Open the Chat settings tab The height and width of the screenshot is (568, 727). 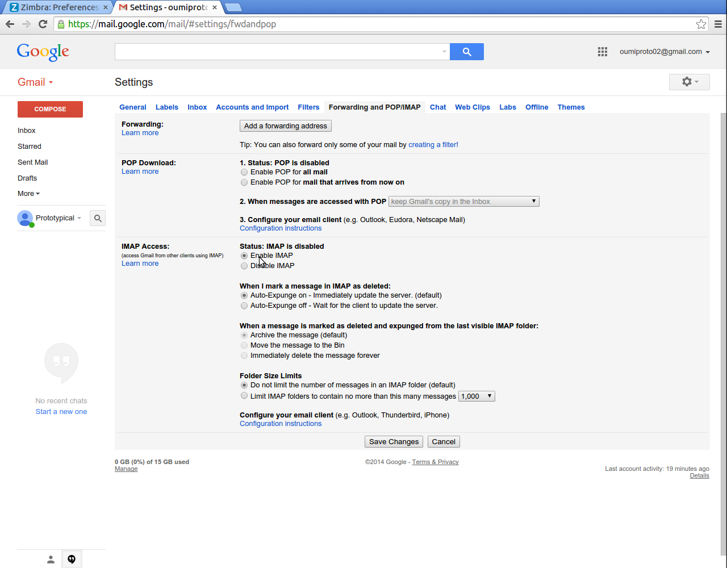(x=438, y=107)
